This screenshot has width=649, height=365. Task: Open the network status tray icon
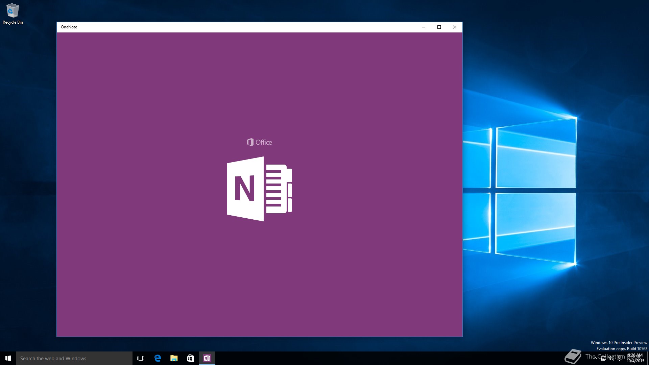[x=603, y=358]
